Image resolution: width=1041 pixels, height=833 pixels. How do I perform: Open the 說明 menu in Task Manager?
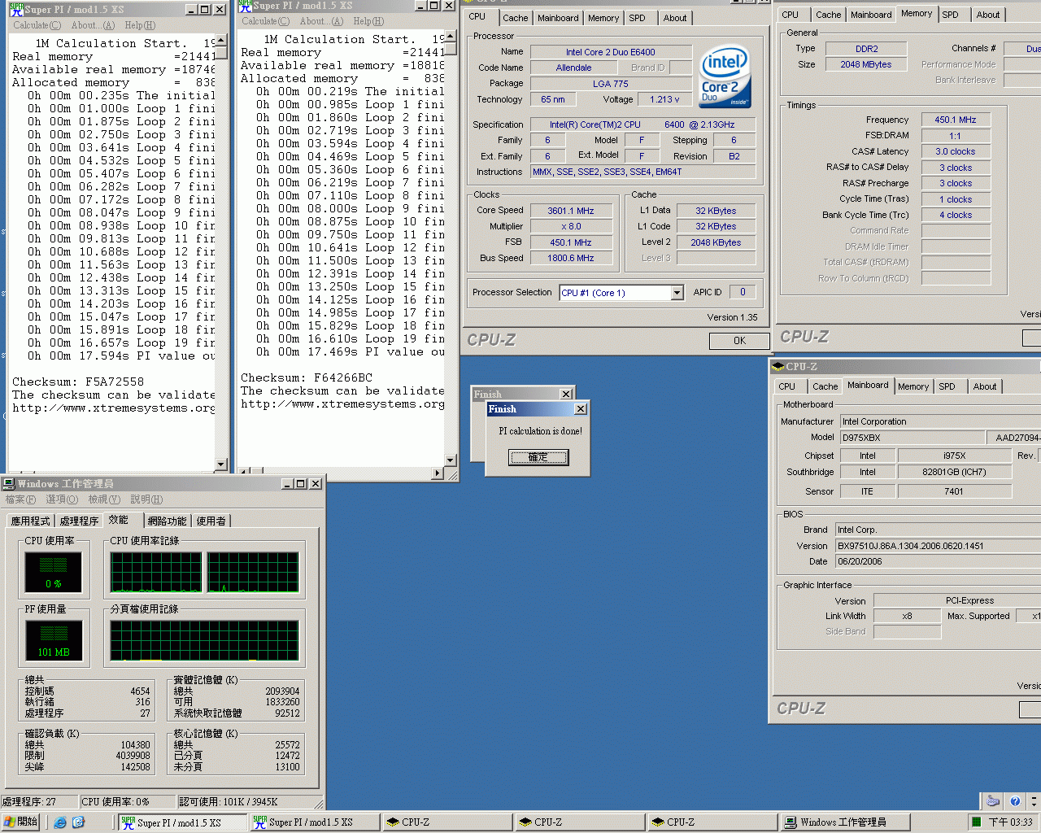146,499
